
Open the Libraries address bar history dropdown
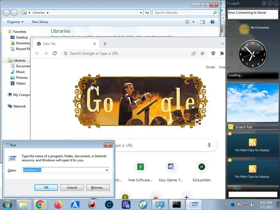pyautogui.click(x=141, y=13)
